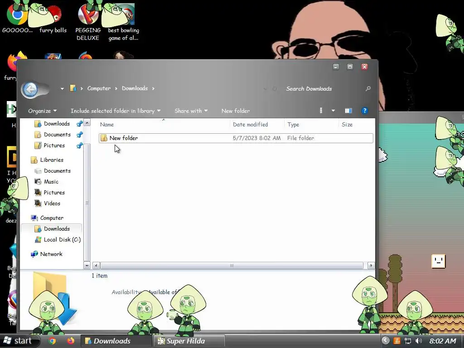The width and height of the screenshot is (464, 348).
Task: Click the pin icon beside Favorites Downloads
Action: [x=79, y=124]
